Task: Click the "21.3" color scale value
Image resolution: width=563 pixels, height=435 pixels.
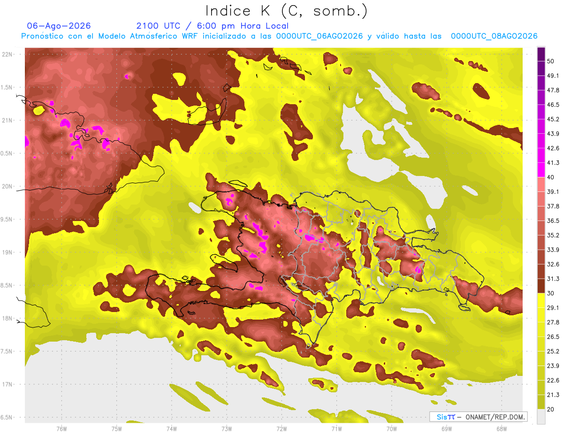Action: [x=553, y=395]
